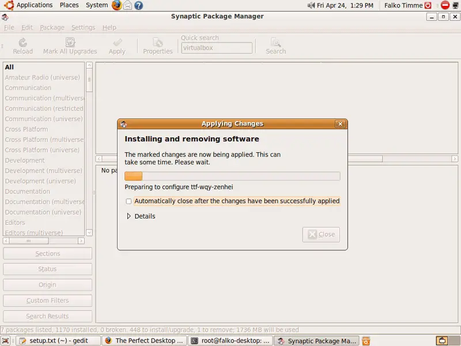Launch Firefox from the top panel
The height and width of the screenshot is (346, 461).
tap(116, 5)
